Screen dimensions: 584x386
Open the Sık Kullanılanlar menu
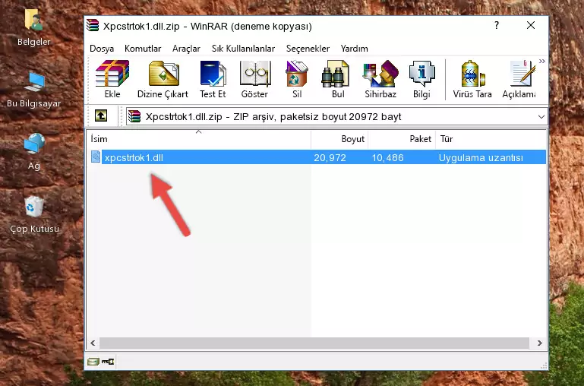[x=243, y=49]
